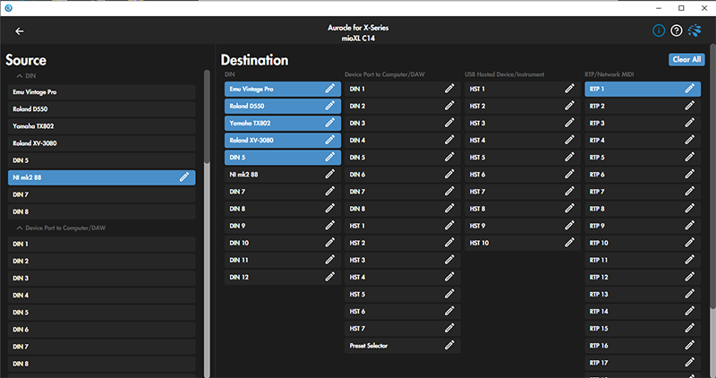
Task: Route to RTP 12 destination
Action: coord(643,277)
